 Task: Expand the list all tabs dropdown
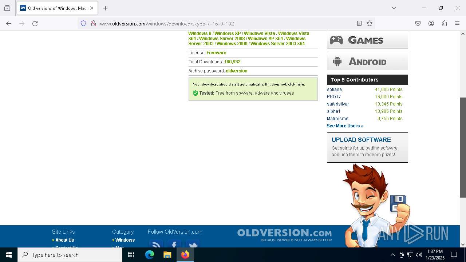tap(394, 8)
